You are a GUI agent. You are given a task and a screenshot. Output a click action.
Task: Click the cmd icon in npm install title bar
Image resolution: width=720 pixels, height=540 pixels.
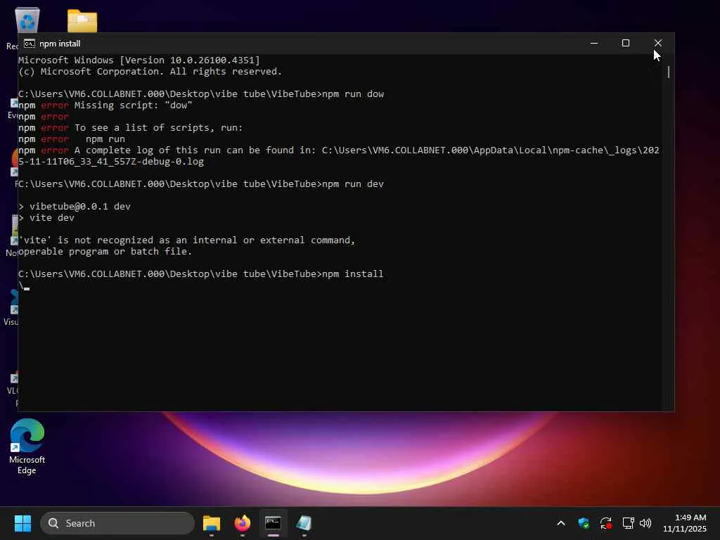30,43
